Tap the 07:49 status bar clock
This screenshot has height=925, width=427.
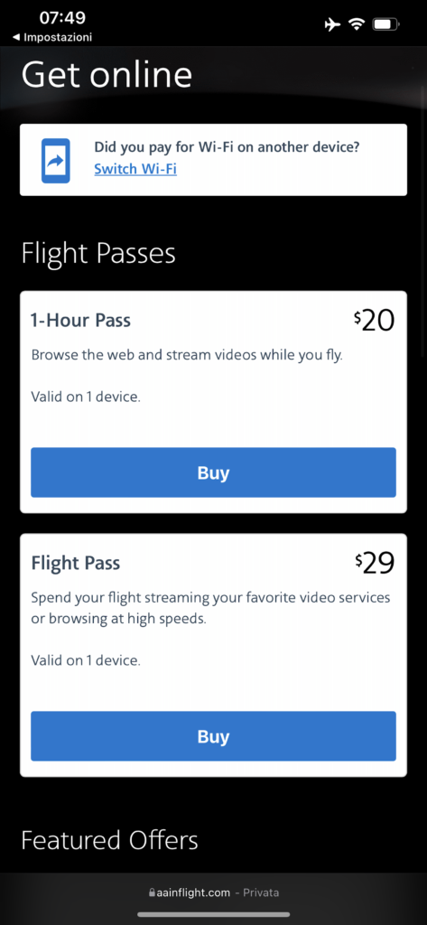pyautogui.click(x=62, y=18)
